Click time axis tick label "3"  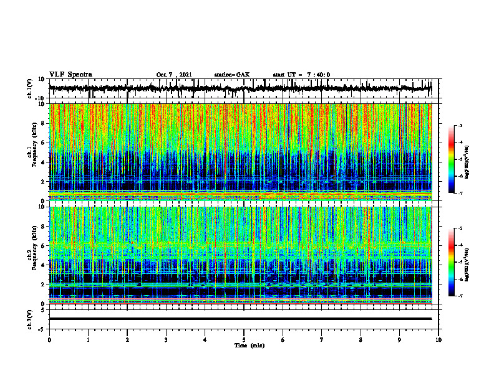click(166, 340)
